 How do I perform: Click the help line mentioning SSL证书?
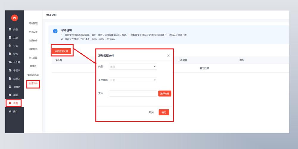pos(125,35)
